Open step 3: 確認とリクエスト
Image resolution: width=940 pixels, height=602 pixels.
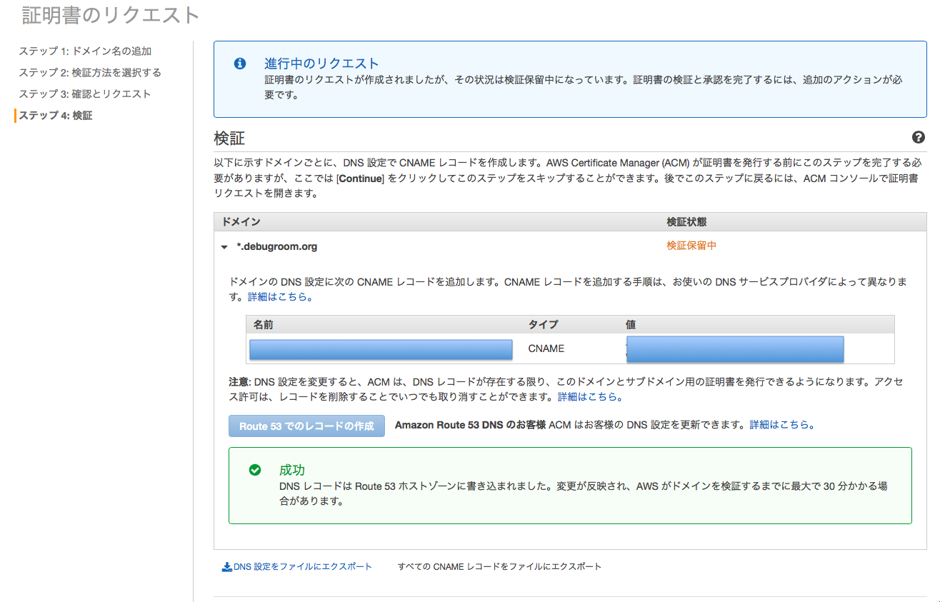(x=85, y=94)
